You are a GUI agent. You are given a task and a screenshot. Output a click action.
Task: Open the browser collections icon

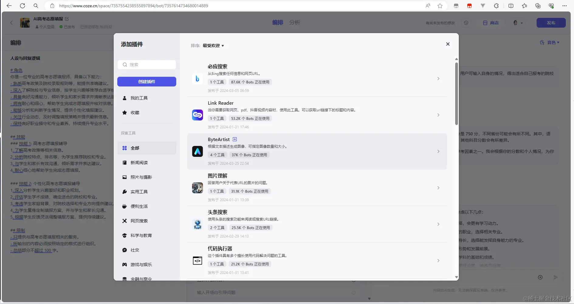[538, 6]
